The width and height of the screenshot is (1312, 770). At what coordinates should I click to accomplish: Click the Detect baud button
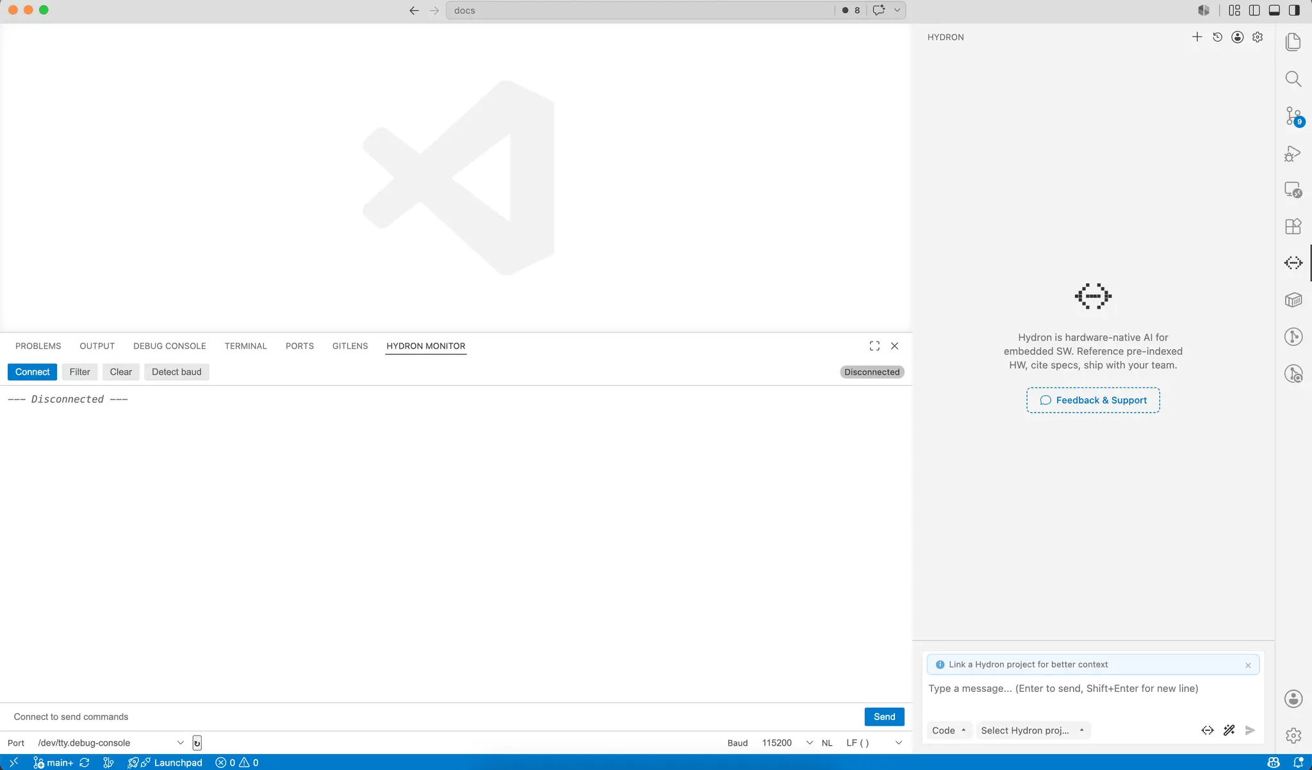[176, 372]
